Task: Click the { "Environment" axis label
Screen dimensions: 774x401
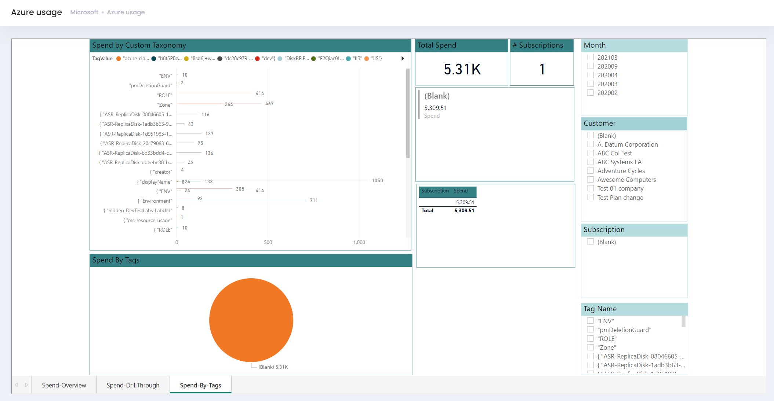Action: click(x=155, y=201)
